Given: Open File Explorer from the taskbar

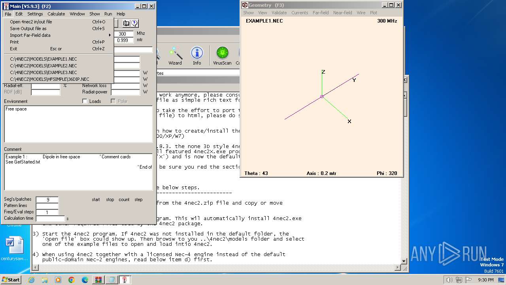Looking at the screenshot, I should 45,280.
